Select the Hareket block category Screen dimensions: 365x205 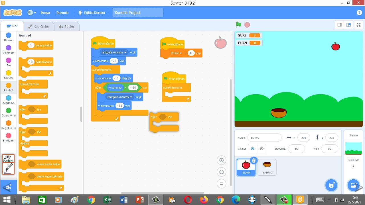[x=9, y=37]
